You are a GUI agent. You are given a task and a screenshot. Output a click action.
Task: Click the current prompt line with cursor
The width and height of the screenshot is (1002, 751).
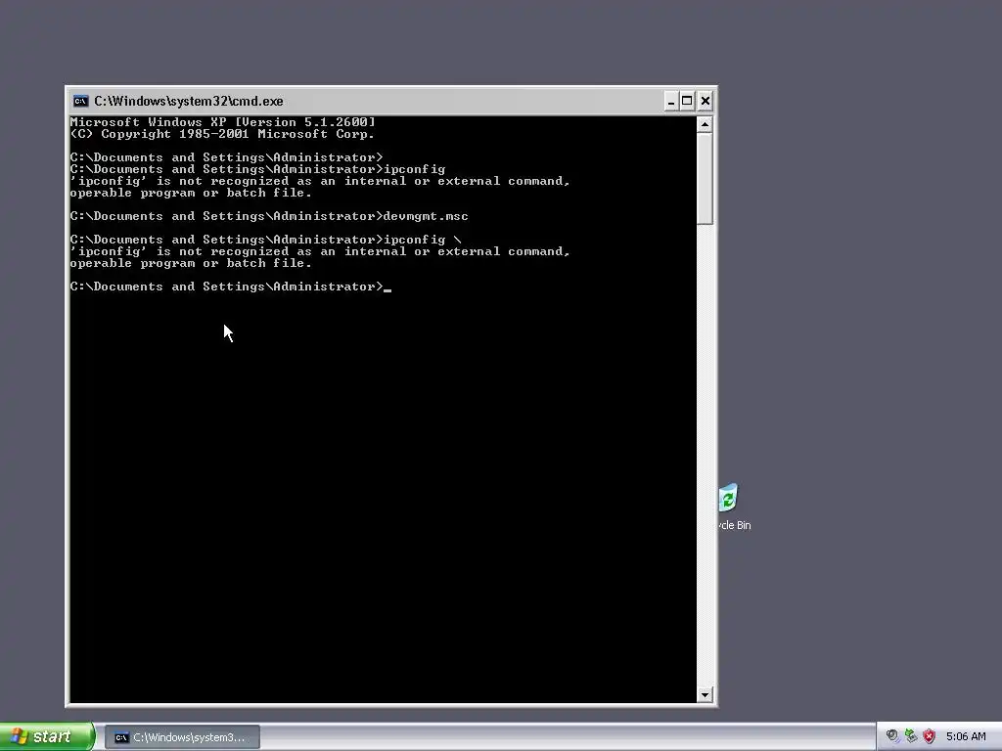(x=231, y=287)
